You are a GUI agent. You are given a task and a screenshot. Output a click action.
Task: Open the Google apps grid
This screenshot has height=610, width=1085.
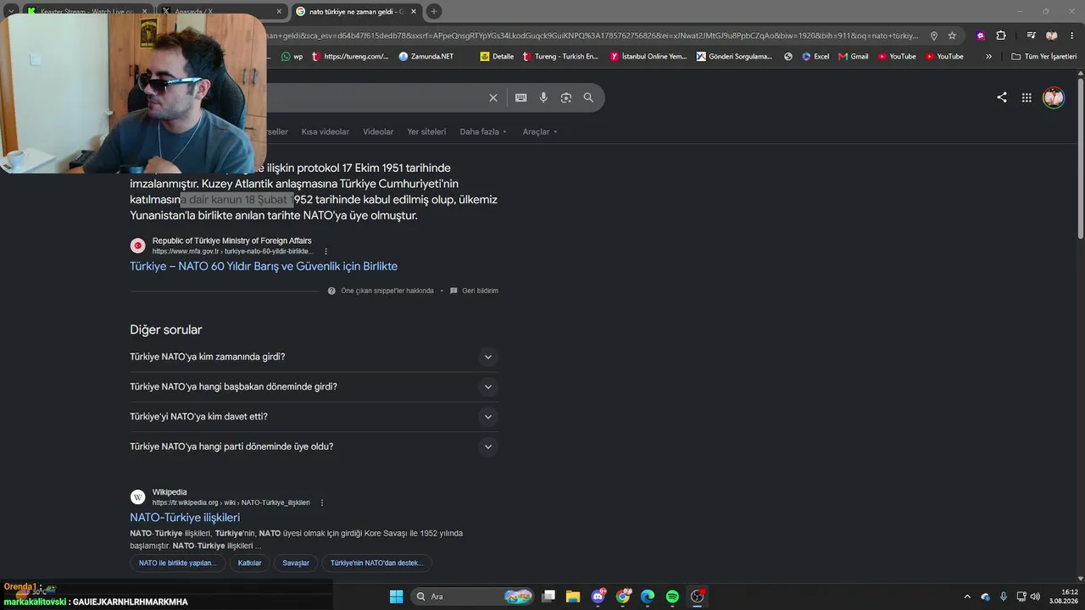pos(1027,97)
